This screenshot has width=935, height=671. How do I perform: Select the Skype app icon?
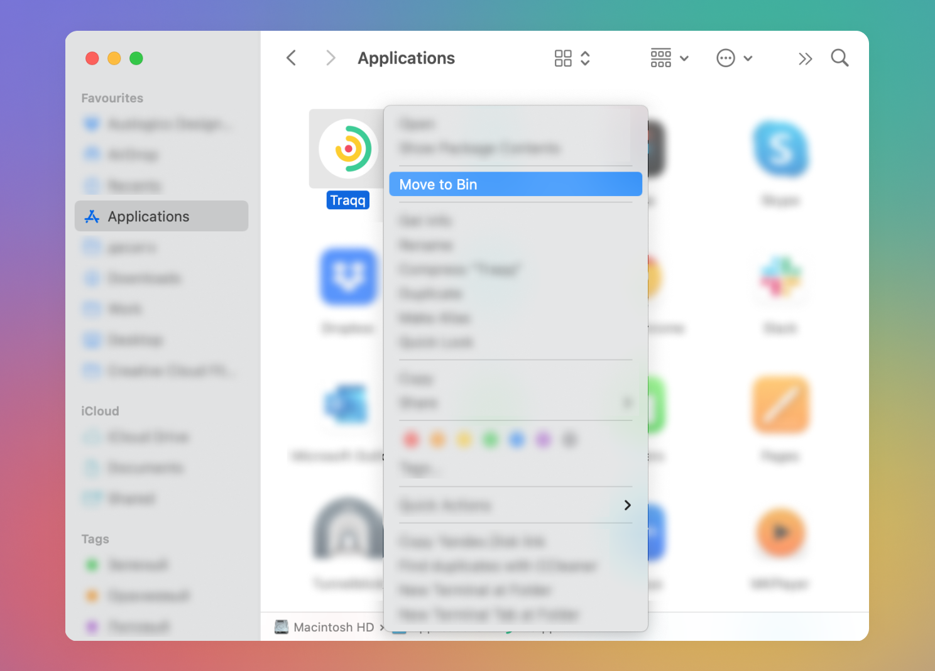781,150
